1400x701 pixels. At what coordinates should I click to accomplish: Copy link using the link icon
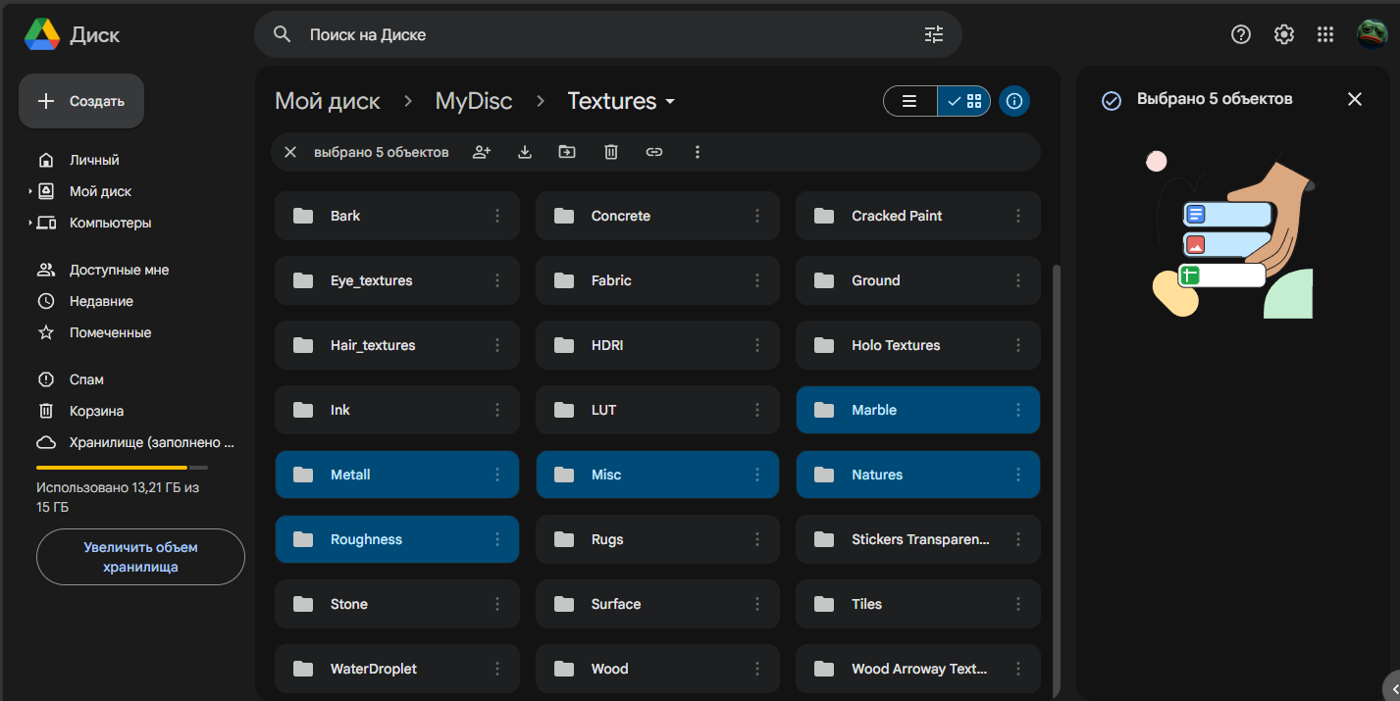click(654, 152)
